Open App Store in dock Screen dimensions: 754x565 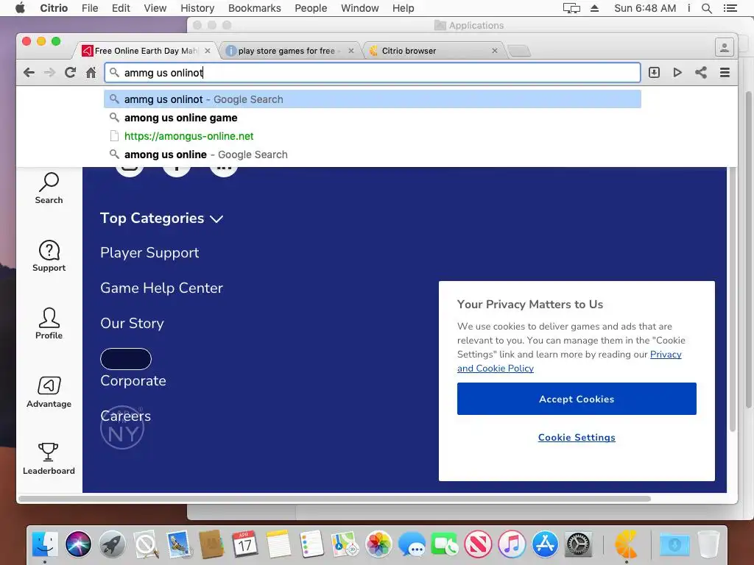click(x=545, y=544)
